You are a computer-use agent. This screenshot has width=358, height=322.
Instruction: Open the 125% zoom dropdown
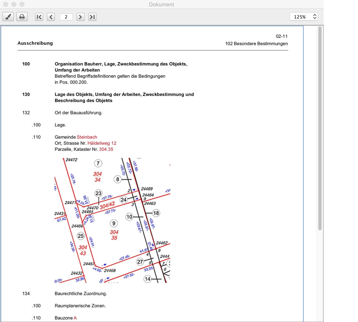tap(304, 17)
